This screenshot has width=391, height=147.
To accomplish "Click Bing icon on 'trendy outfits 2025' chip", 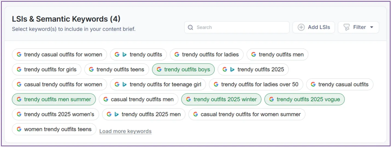I will 232,70.
